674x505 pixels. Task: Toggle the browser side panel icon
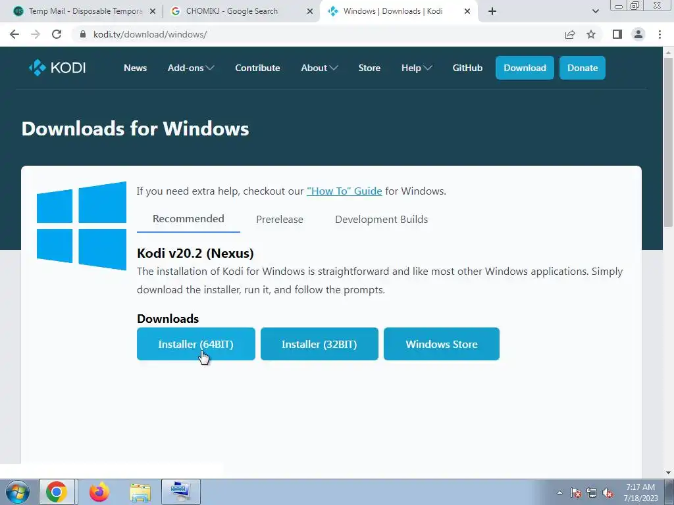click(x=617, y=34)
